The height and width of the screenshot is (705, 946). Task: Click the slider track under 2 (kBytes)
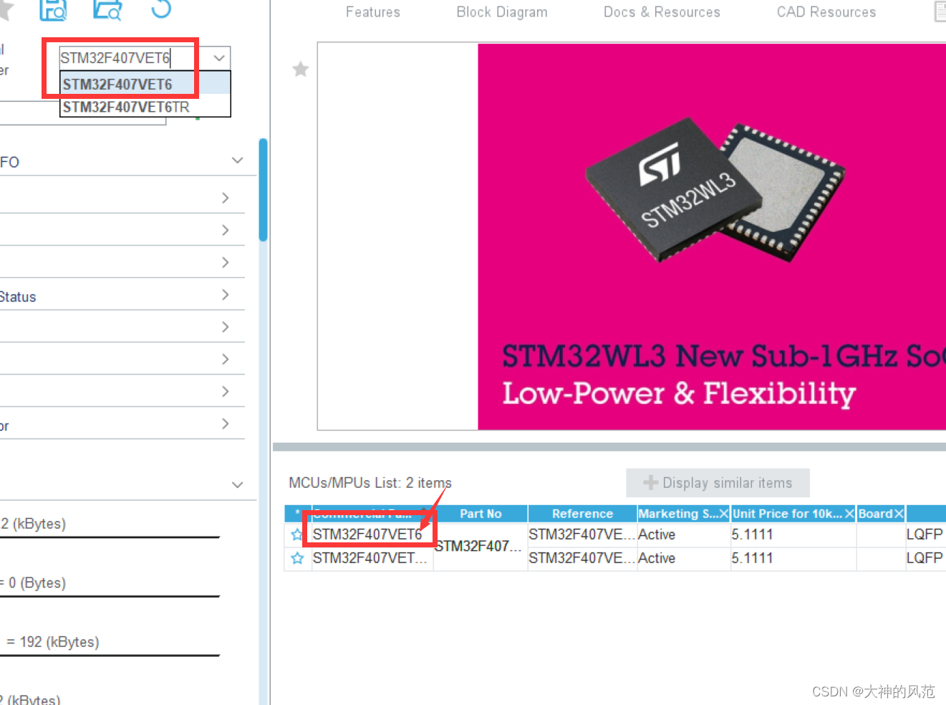tap(110, 537)
